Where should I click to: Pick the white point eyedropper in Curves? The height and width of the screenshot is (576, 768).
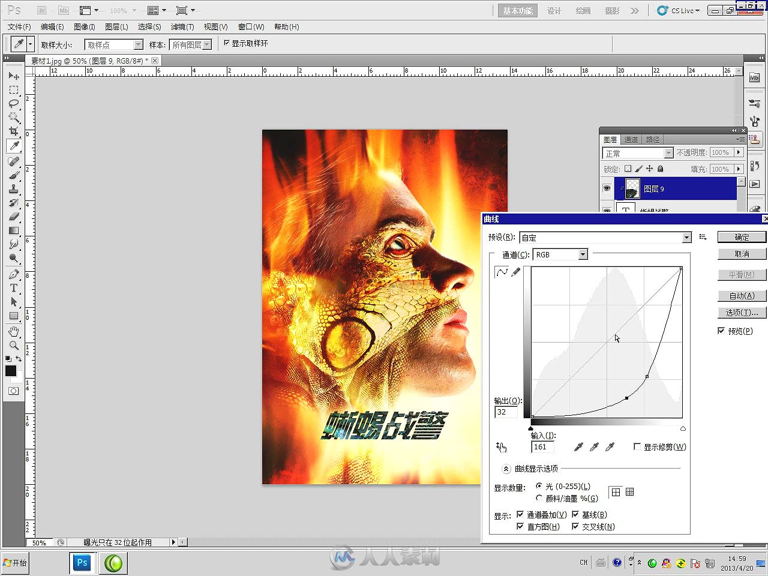(610, 447)
